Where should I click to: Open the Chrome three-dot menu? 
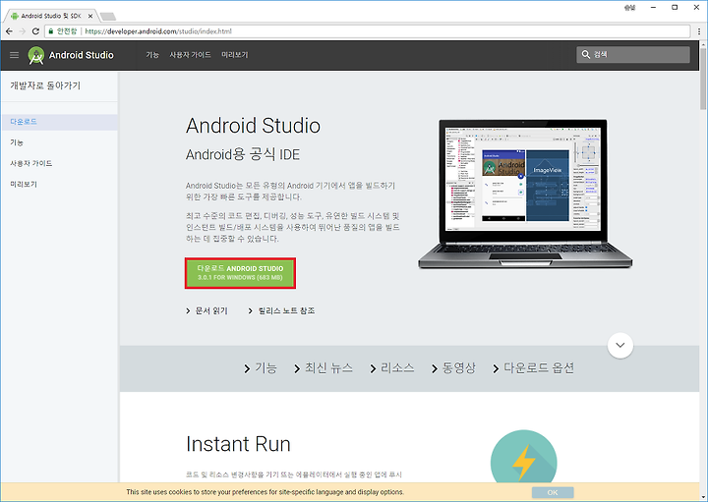tap(699, 31)
